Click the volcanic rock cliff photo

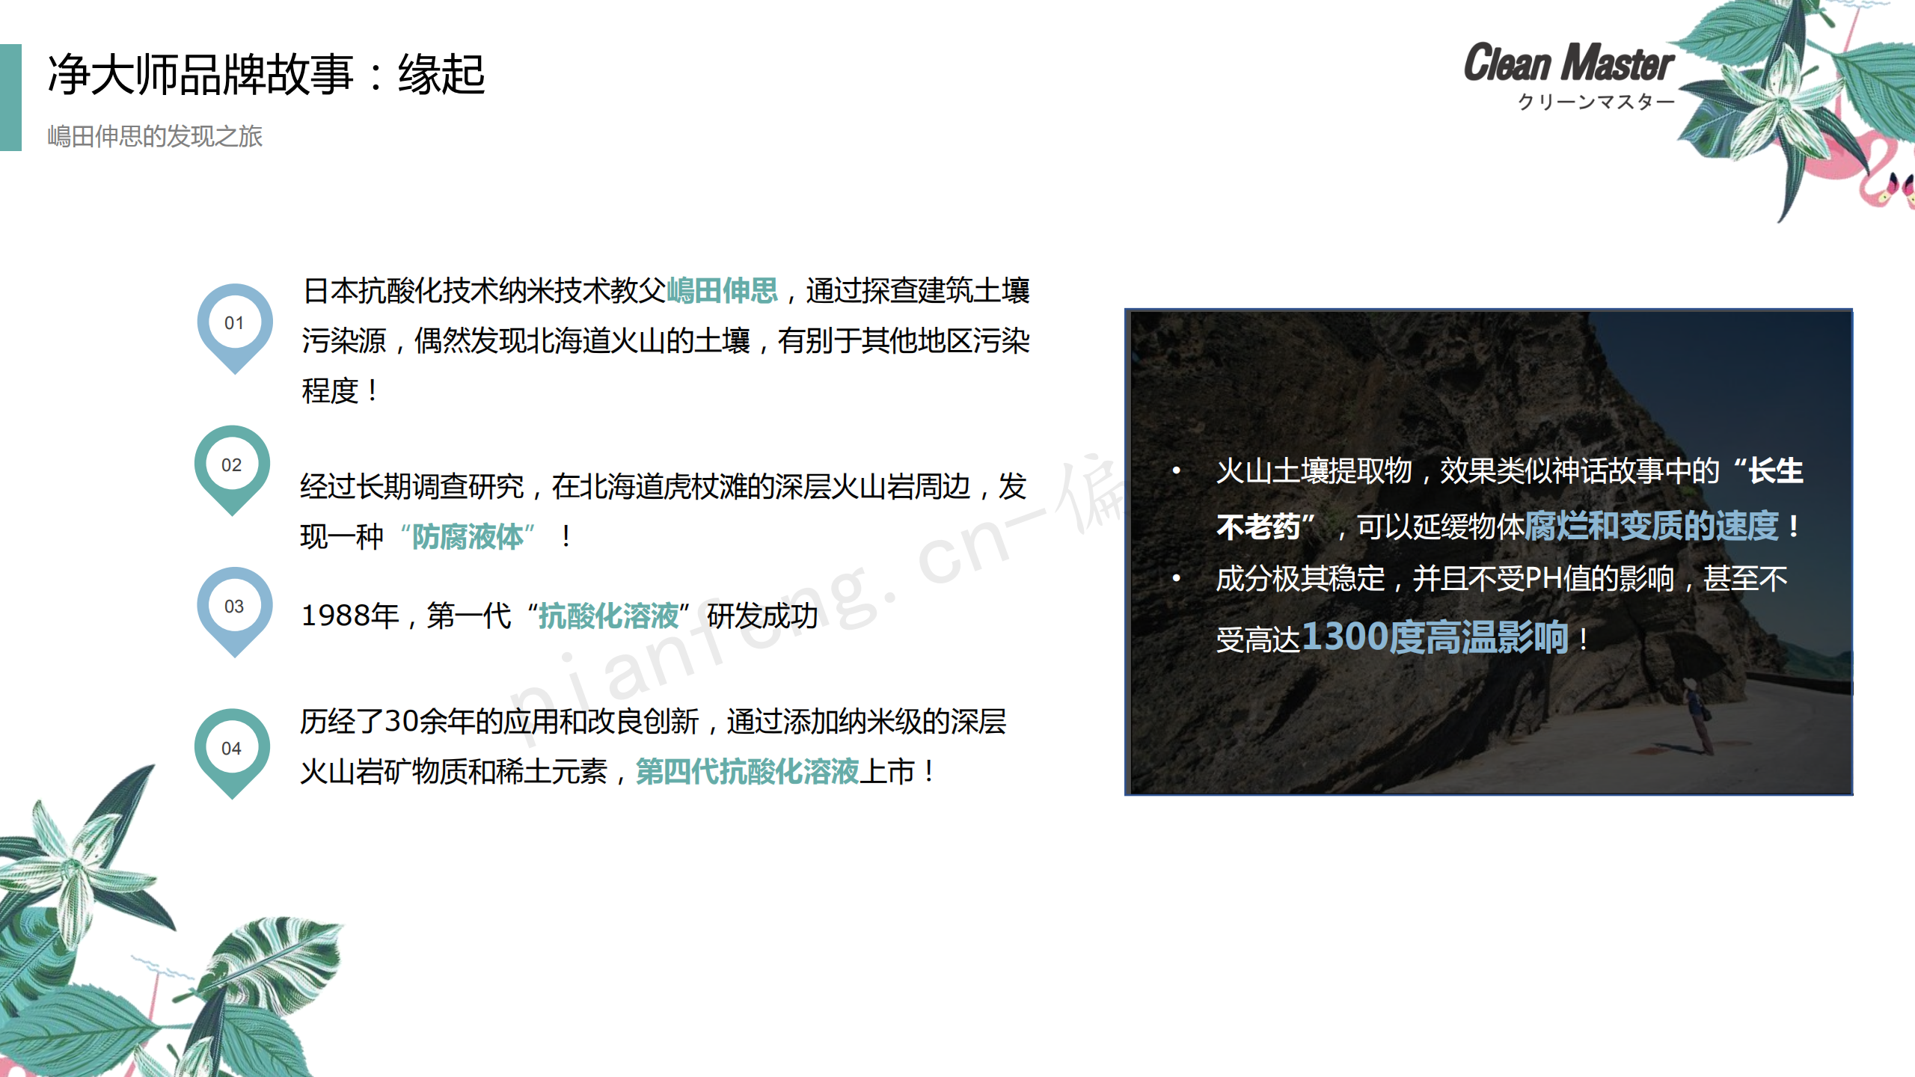1489,552
